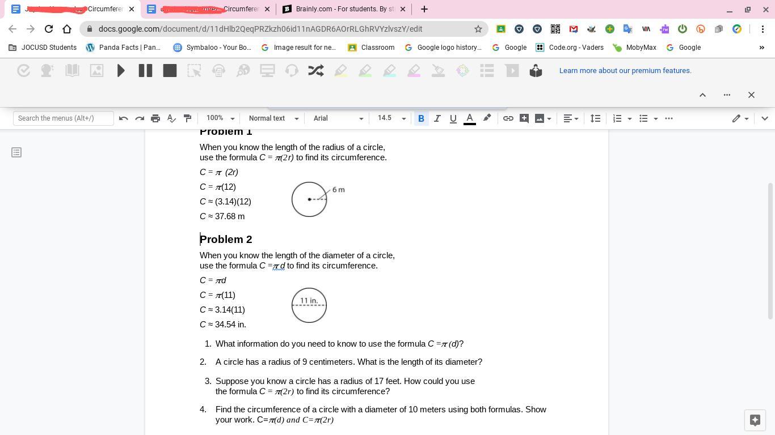The height and width of the screenshot is (435, 775).
Task: Click the Print icon
Action: pos(155,118)
